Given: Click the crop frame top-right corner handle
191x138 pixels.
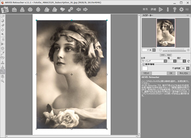Looking at the screenshot, I should pyautogui.click(x=107, y=20).
